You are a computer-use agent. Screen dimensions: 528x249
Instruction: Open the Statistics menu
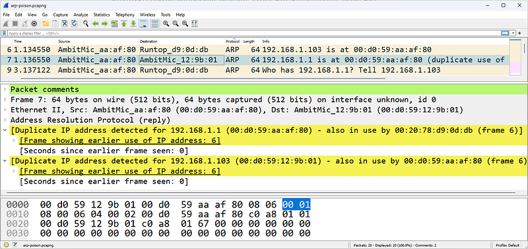click(x=102, y=15)
